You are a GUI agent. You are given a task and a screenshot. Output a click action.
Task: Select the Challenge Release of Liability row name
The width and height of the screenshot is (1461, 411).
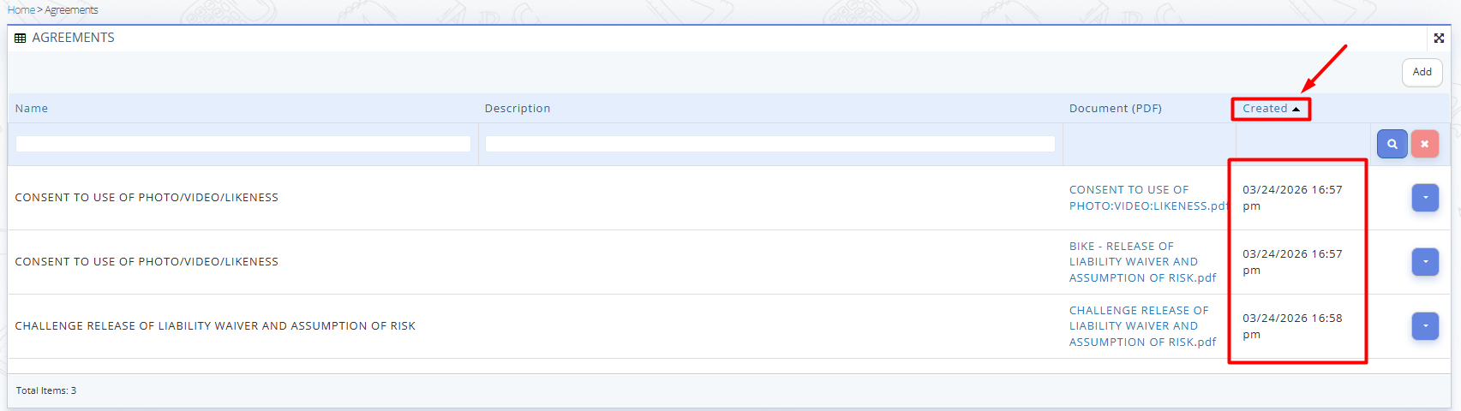[215, 326]
